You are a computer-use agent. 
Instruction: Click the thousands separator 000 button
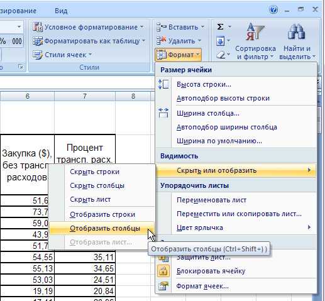[x=17, y=41]
